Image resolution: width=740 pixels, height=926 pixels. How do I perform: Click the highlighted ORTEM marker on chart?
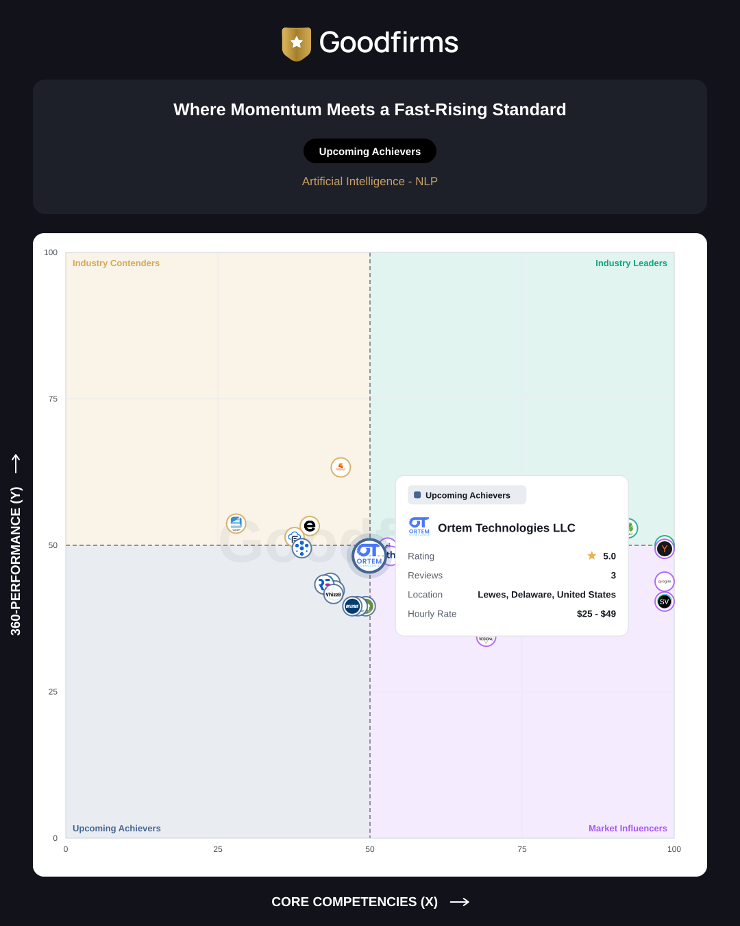coord(369,556)
